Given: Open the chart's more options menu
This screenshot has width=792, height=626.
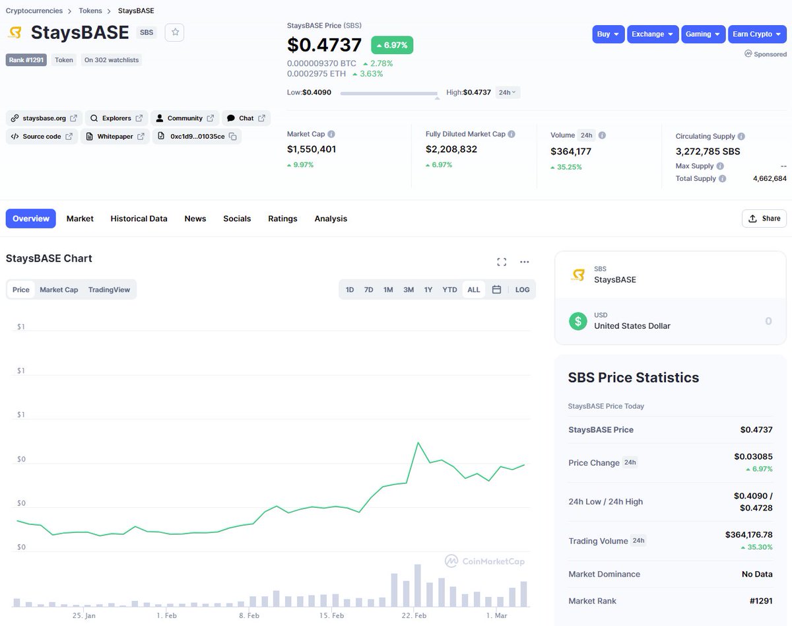Looking at the screenshot, I should click(x=524, y=261).
